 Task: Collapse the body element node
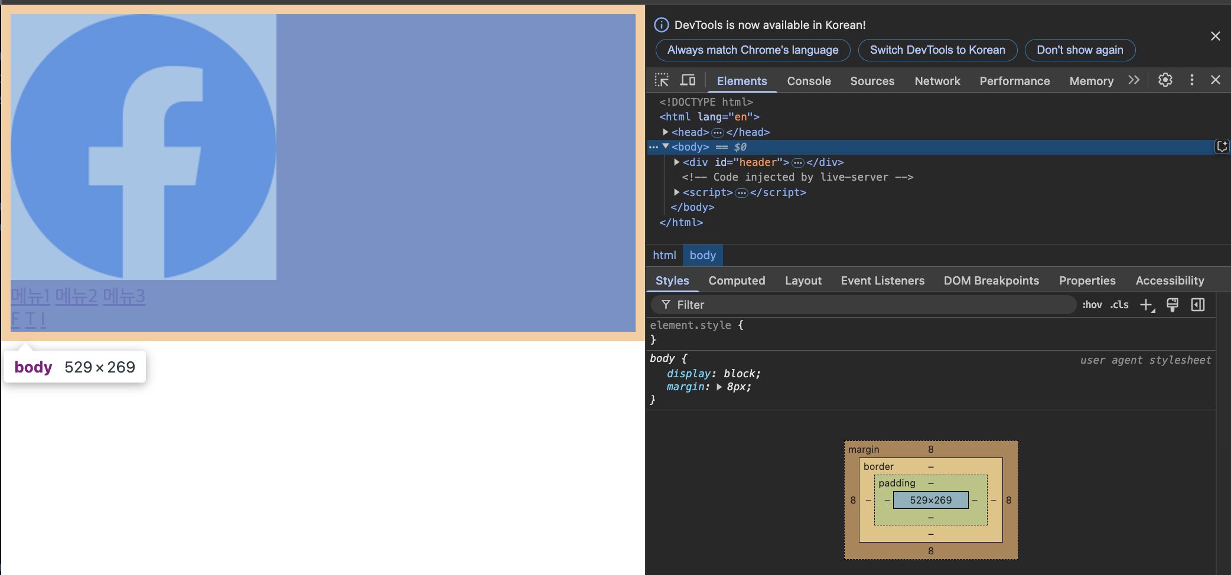(666, 146)
